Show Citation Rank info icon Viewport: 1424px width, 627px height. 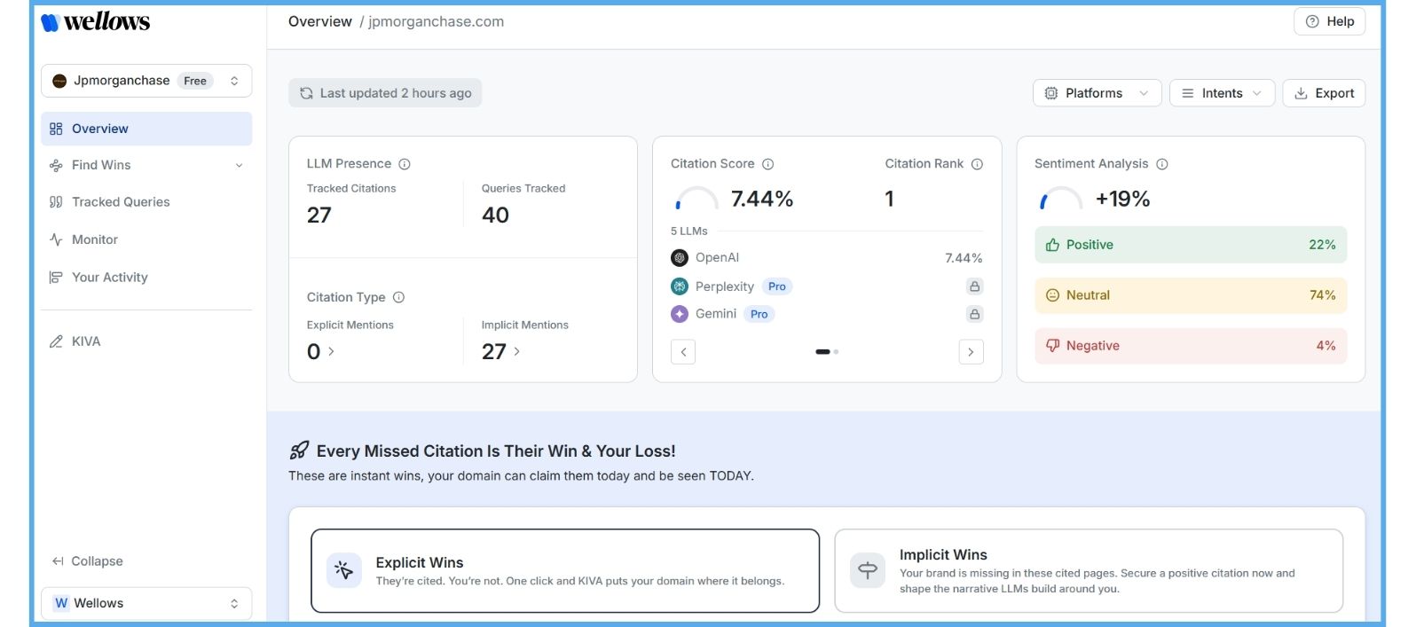pos(977,164)
